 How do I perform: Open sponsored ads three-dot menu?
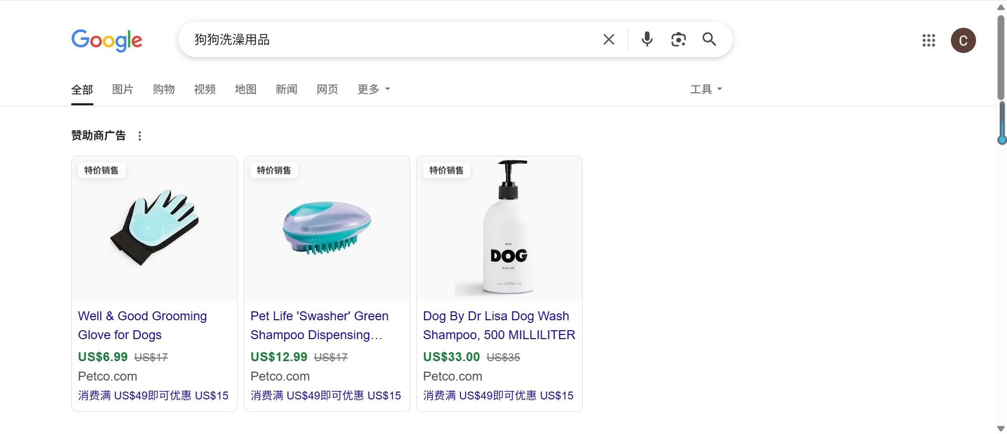tap(140, 136)
